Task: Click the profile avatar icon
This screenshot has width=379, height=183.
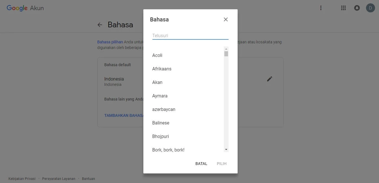Action: [370, 8]
